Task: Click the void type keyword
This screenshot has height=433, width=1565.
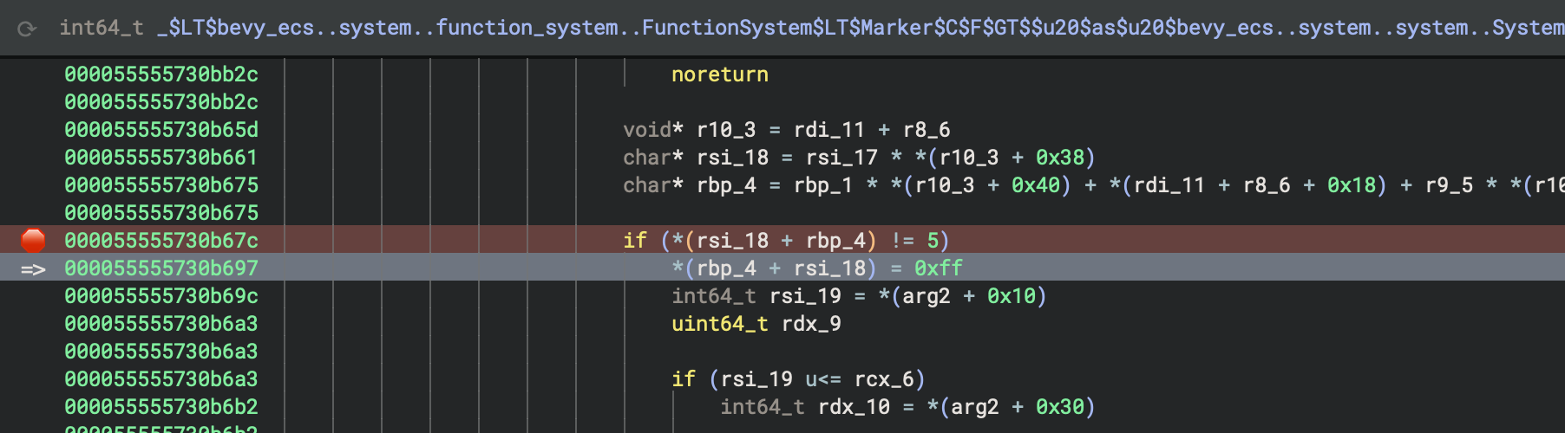Action: tap(647, 130)
